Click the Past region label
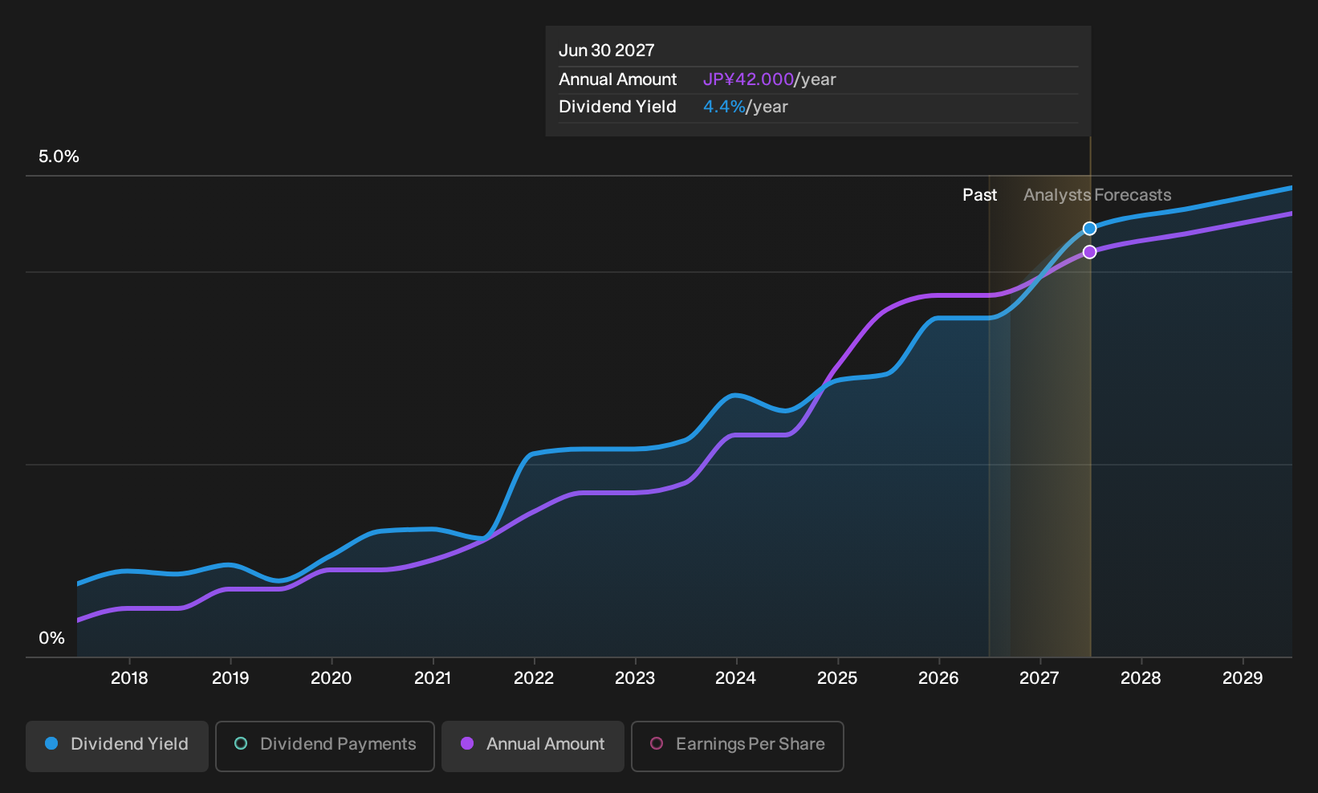Viewport: 1318px width, 793px height. [979, 195]
